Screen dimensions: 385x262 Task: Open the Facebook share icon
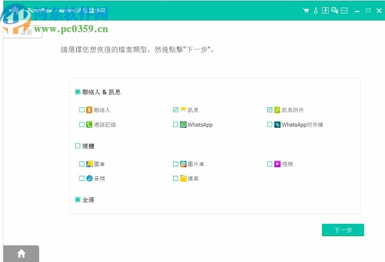325,11
